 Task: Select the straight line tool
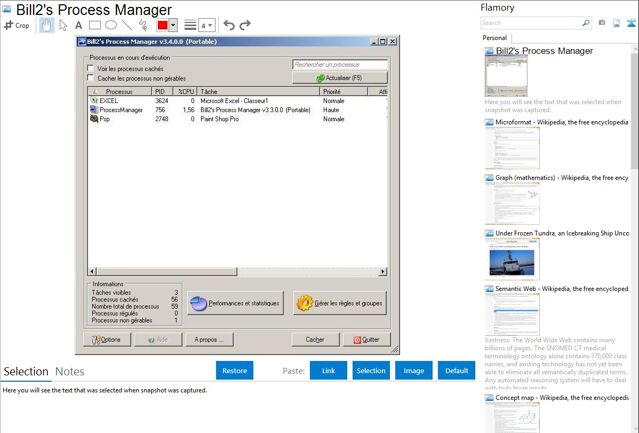127,25
